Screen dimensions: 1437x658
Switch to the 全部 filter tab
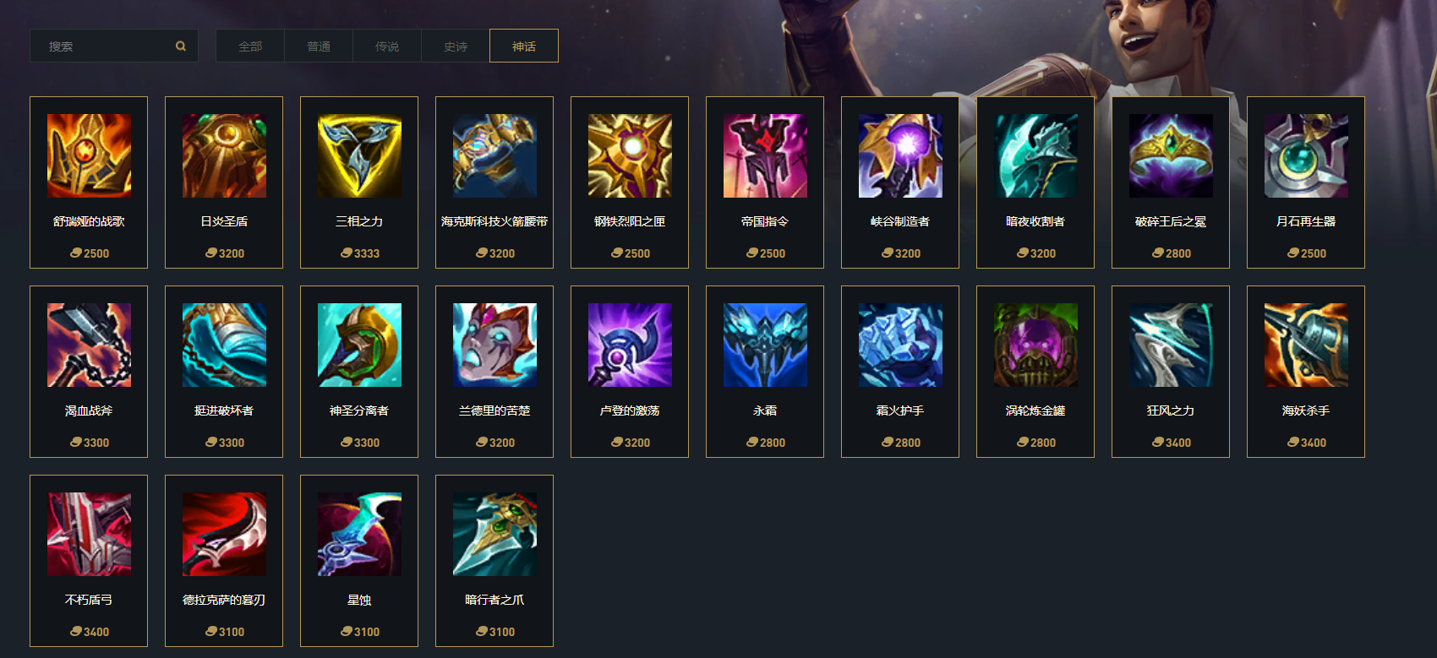pos(250,46)
